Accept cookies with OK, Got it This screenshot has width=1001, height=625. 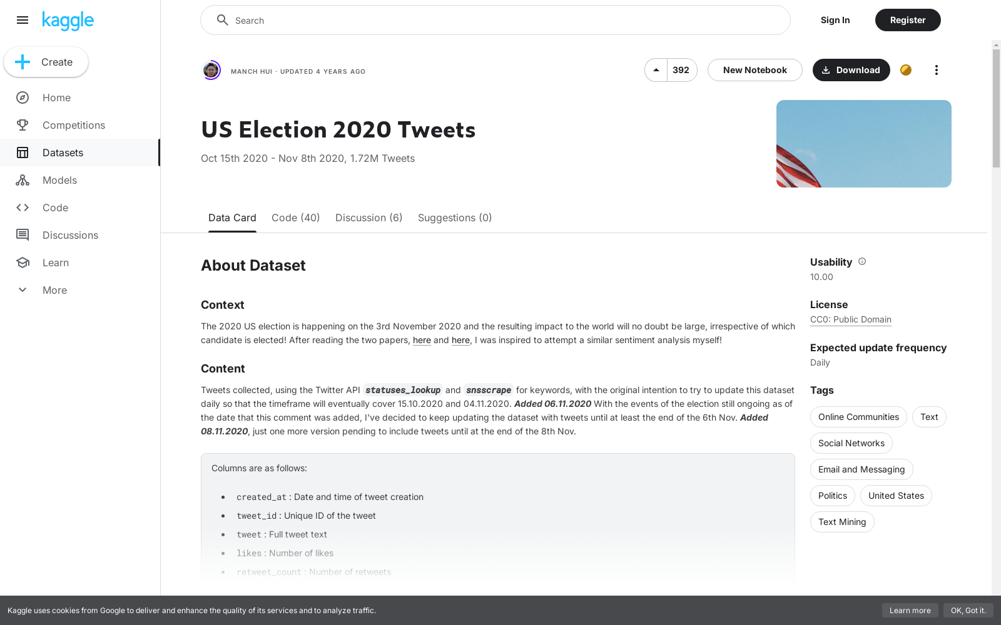point(968,611)
